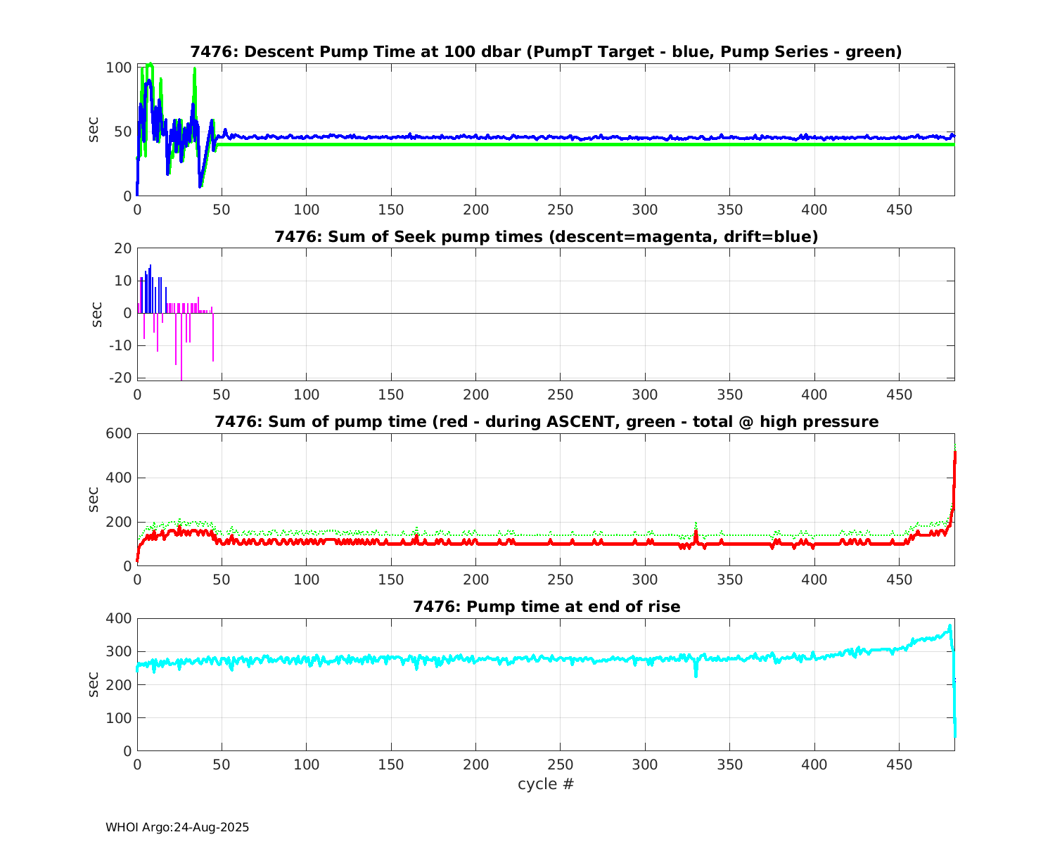Image resolution: width=1055 pixels, height=844 pixels.
Task: Click the "sec" y-axis label of the bottom plot
Action: 94,684
